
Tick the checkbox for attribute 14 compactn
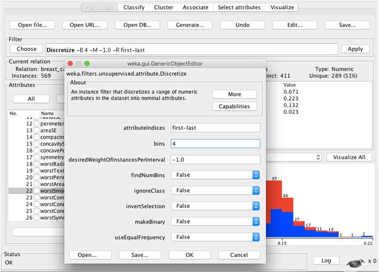37,137
